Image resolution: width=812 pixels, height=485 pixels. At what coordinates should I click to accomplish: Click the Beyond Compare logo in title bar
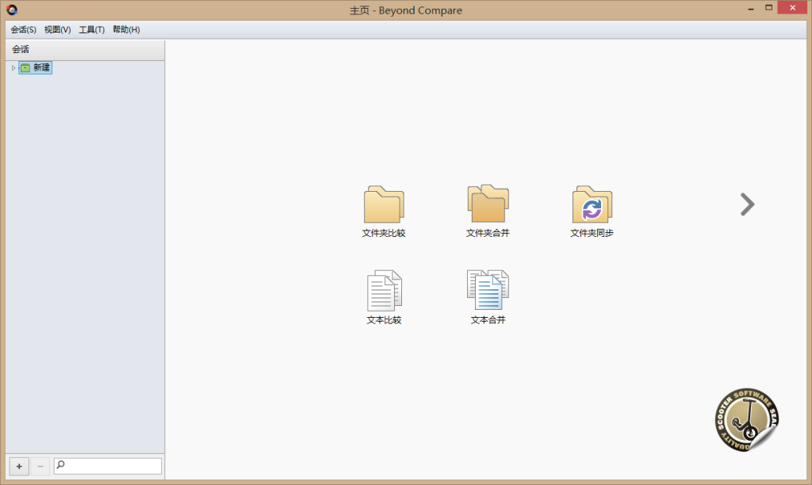(10, 8)
